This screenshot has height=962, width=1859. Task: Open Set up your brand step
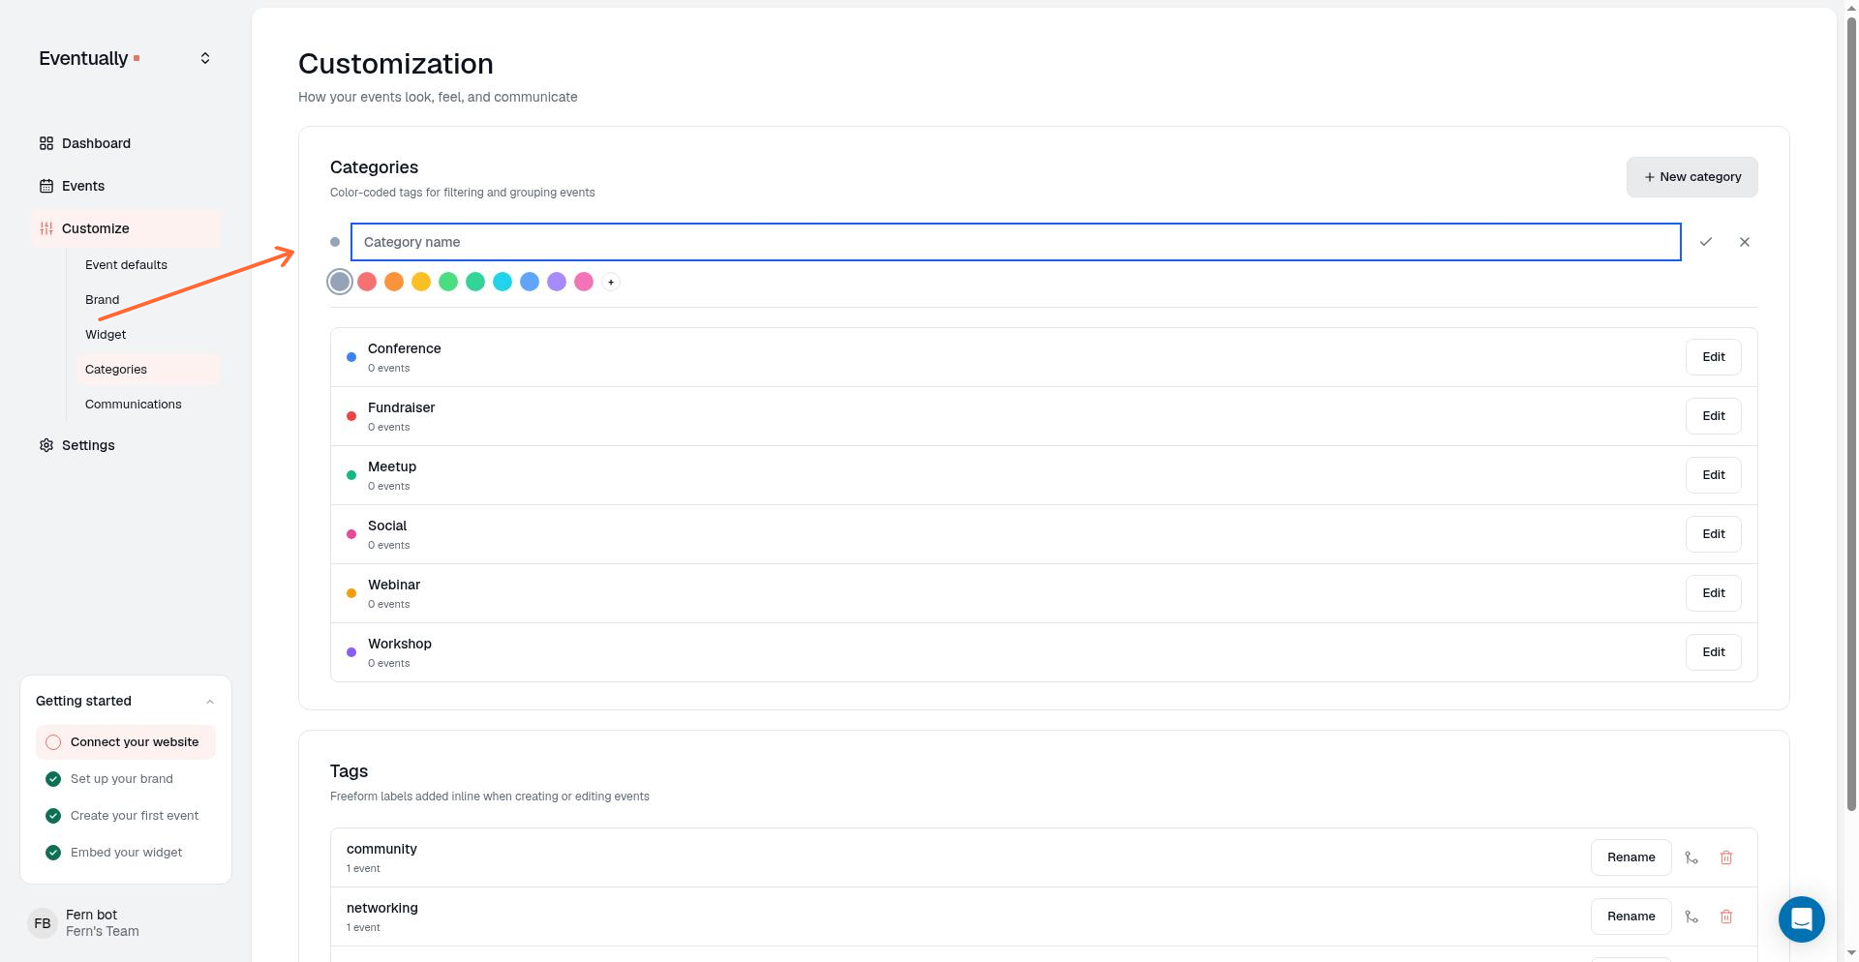point(126,779)
